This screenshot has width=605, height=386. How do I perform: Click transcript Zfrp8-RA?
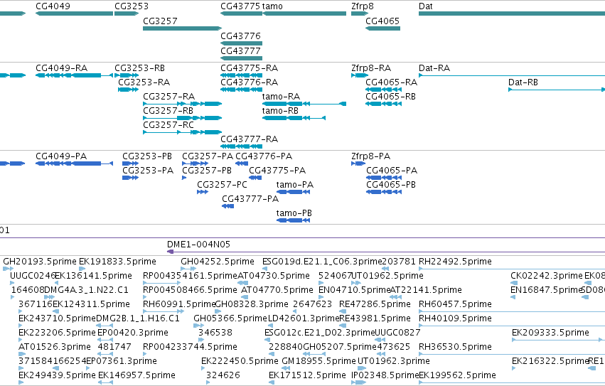click(x=360, y=75)
